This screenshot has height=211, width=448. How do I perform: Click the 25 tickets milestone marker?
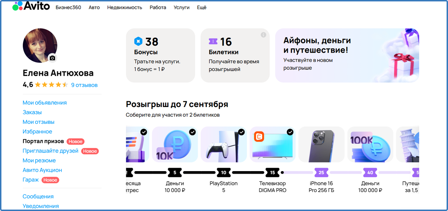(x=321, y=173)
